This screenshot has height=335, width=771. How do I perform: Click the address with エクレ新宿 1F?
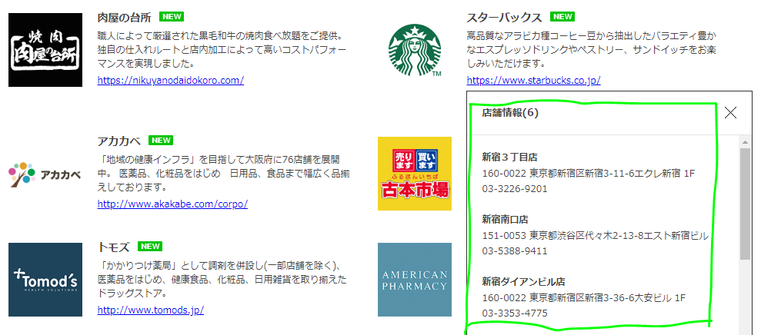point(589,173)
